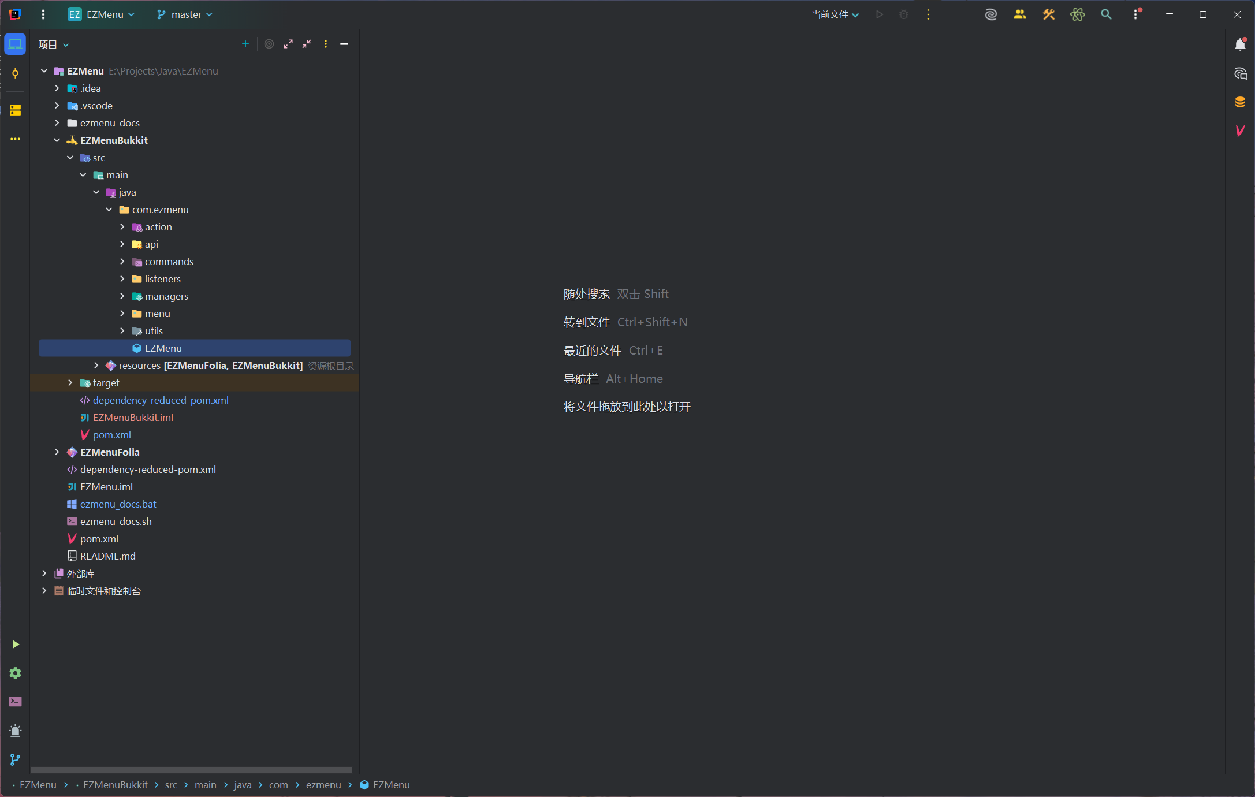The width and height of the screenshot is (1255, 797).
Task: Click Collapse All in project panel
Action: pos(307,44)
